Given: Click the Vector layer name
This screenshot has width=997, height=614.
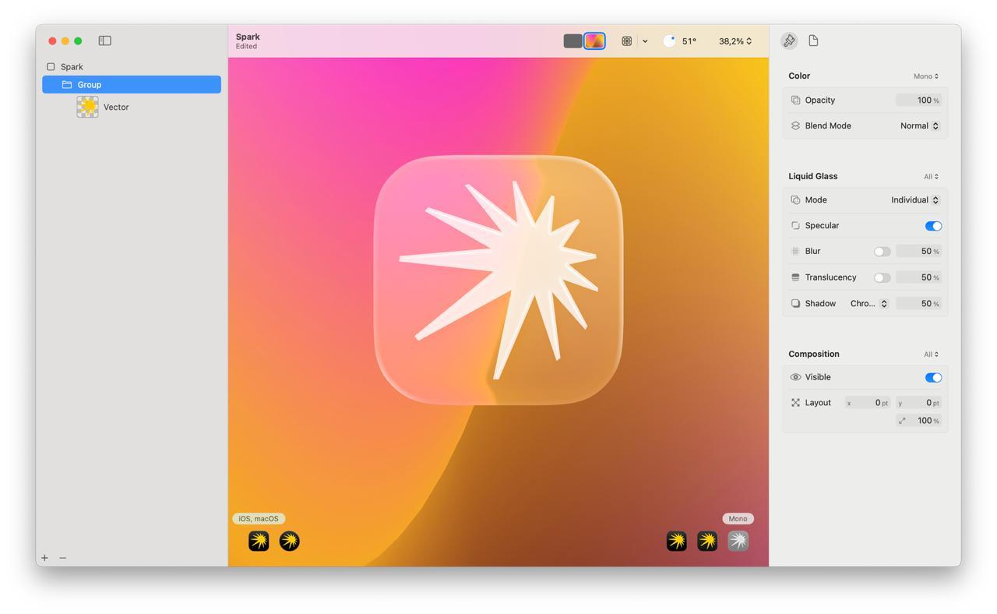Looking at the screenshot, I should 116,108.
